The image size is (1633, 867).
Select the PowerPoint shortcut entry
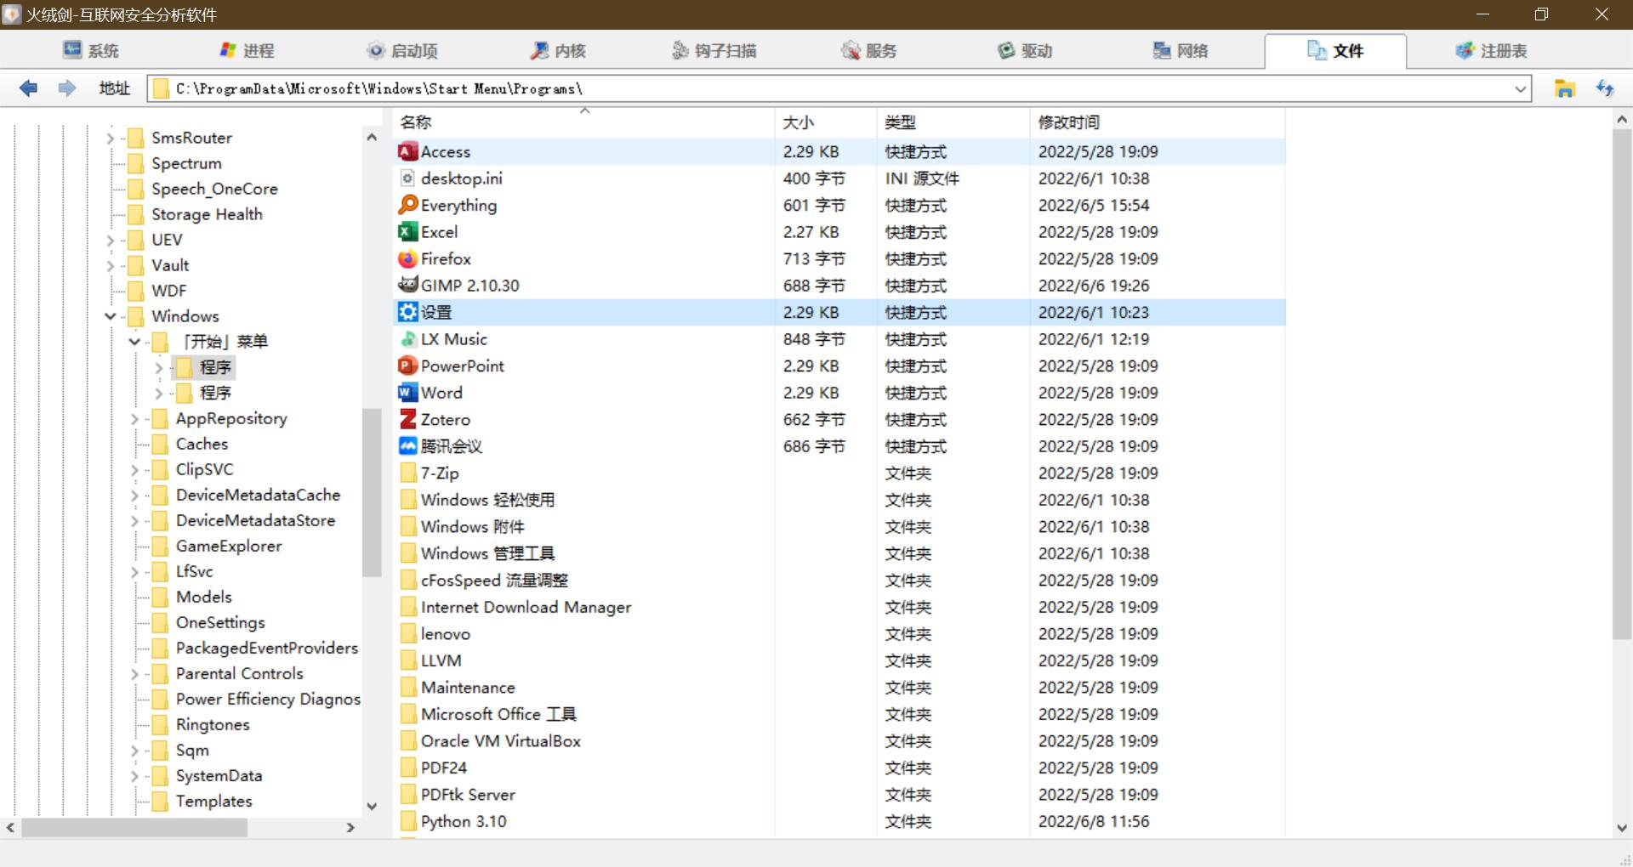[x=462, y=366]
